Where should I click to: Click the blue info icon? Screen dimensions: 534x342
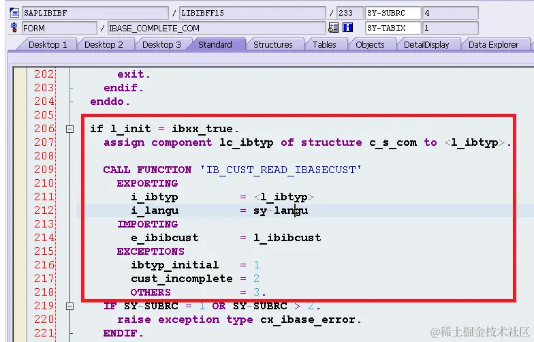pyautogui.click(x=347, y=27)
